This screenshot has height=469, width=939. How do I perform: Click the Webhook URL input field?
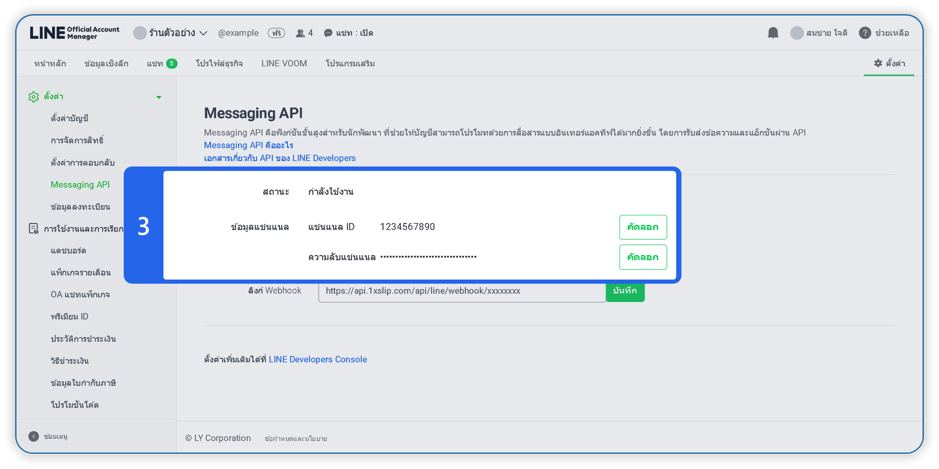(x=462, y=291)
